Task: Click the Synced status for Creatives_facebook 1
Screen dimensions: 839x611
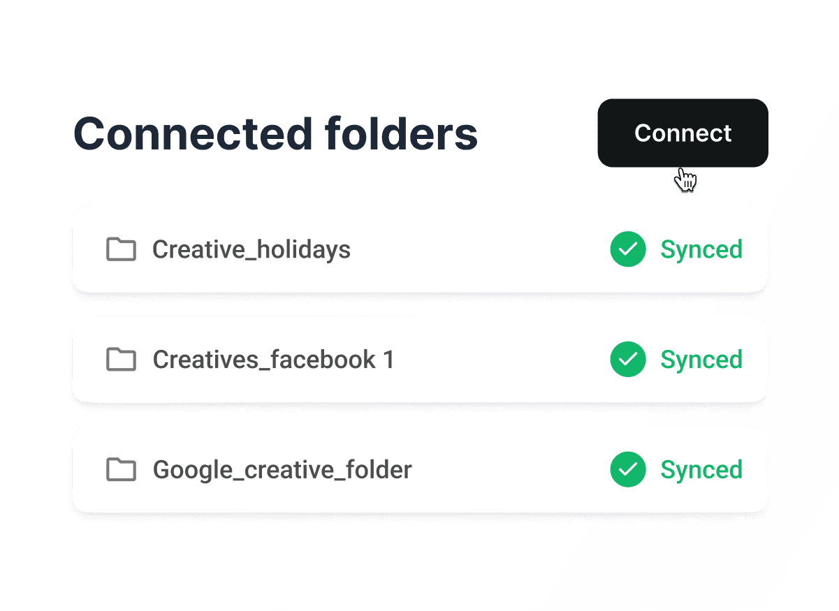Action: tap(701, 360)
